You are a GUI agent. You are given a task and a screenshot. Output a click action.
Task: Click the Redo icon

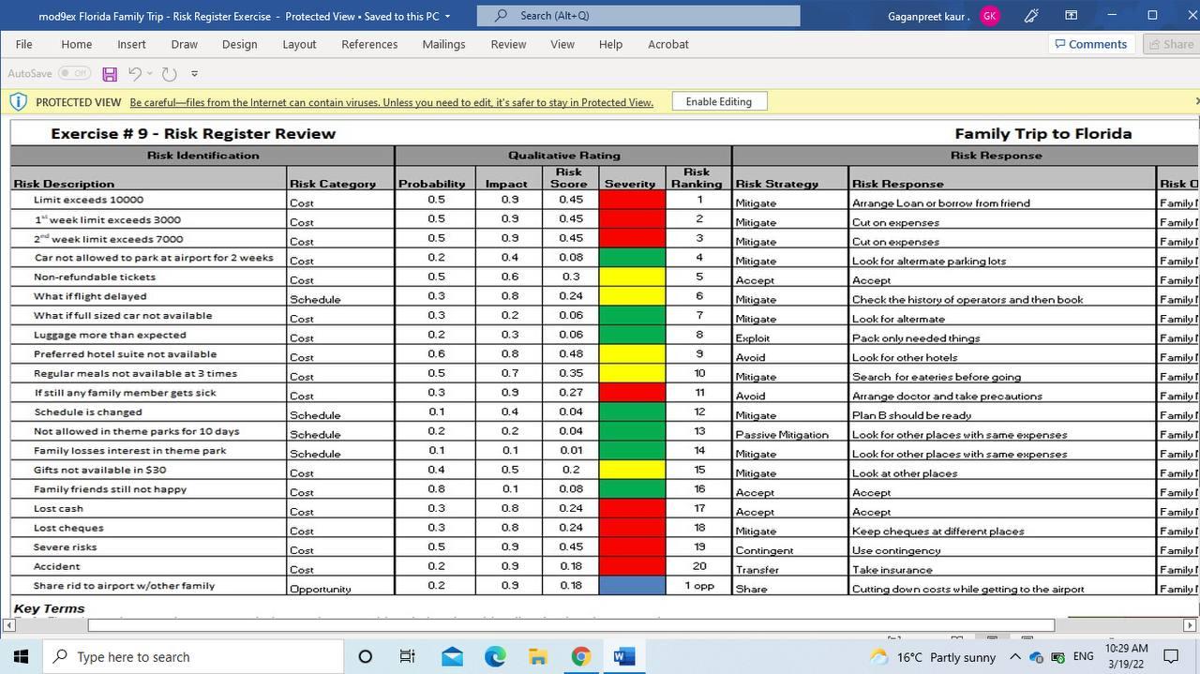pyautogui.click(x=169, y=74)
